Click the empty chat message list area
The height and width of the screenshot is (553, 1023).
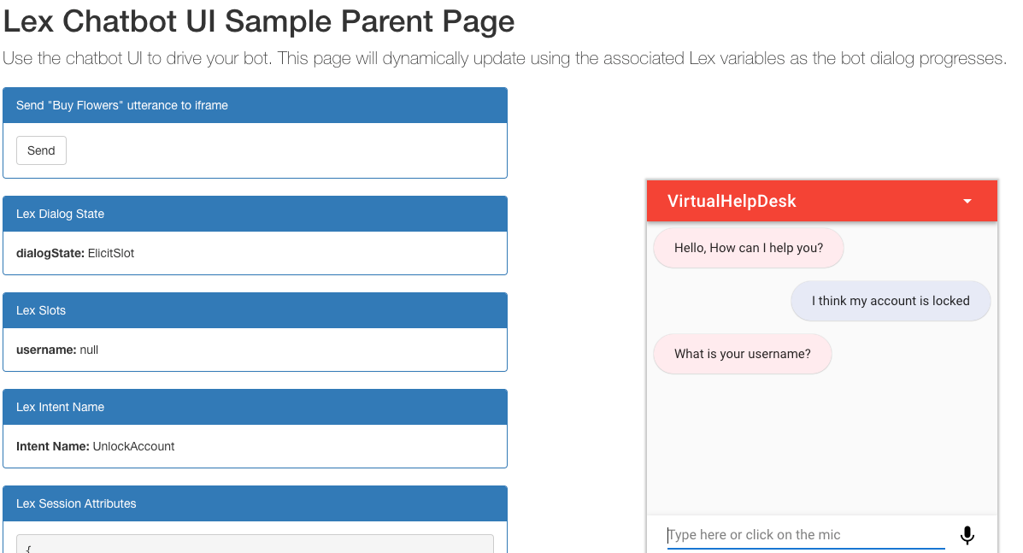[822, 444]
